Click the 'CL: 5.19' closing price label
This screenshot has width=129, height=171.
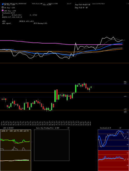click(47, 5)
